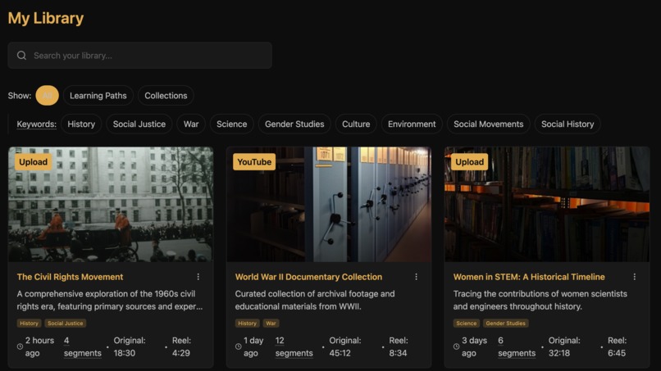Select the 'All' show filter
The height and width of the screenshot is (371, 661).
point(48,96)
